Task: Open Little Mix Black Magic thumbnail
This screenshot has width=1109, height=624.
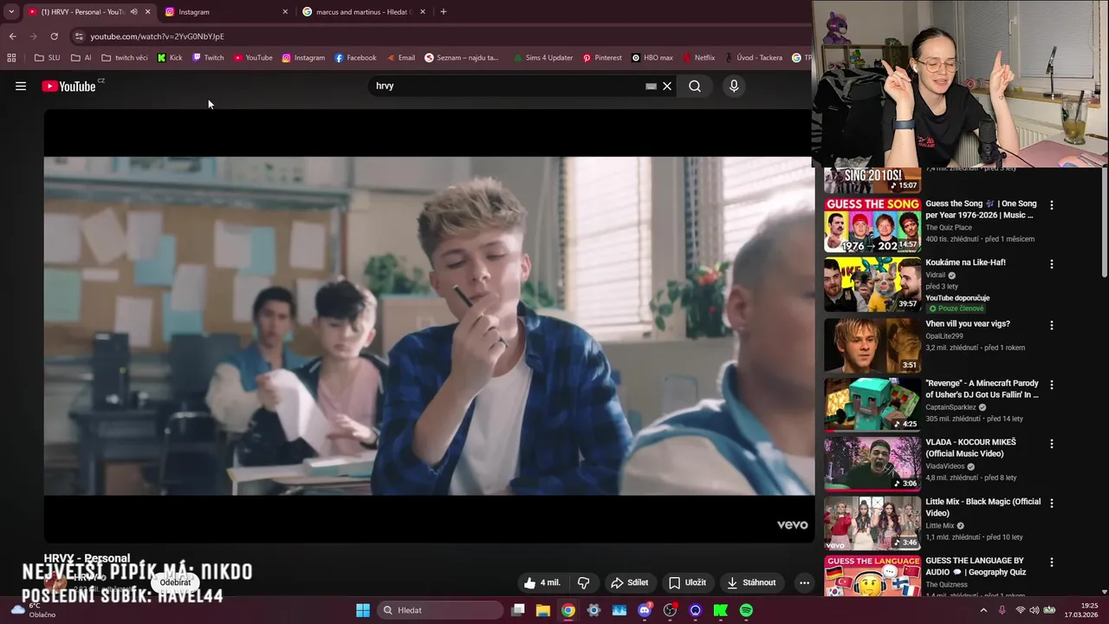Action: 872,523
